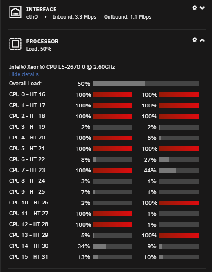This screenshot has width=212, height=272.
Task: Click CPU 0 load bar
Action: (112, 95)
